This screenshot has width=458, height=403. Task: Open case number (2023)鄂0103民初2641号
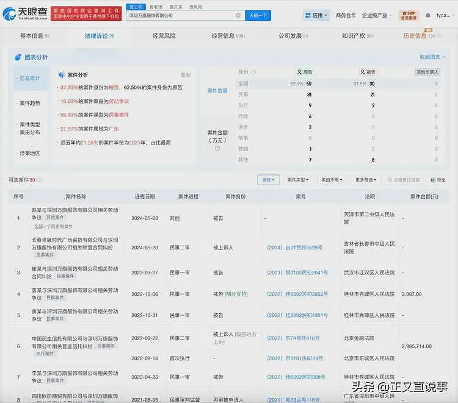click(297, 273)
